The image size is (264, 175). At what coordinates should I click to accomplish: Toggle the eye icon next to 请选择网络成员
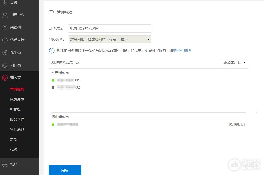coord(77,63)
